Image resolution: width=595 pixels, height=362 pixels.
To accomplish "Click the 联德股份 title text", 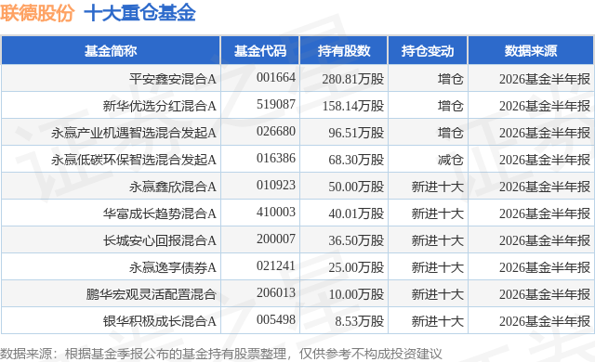I will (37, 12).
